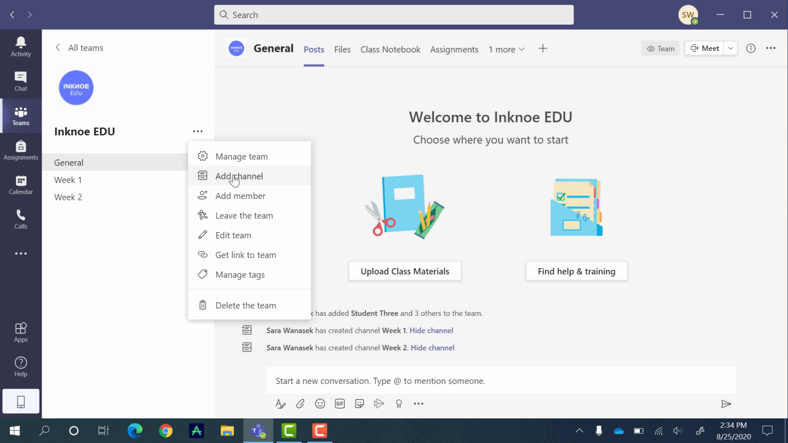
Task: Open the Class Notebook tab
Action: (390, 49)
